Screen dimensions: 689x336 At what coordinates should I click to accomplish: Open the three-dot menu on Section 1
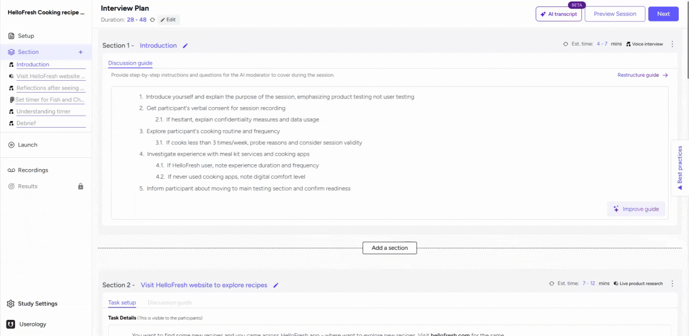click(672, 44)
